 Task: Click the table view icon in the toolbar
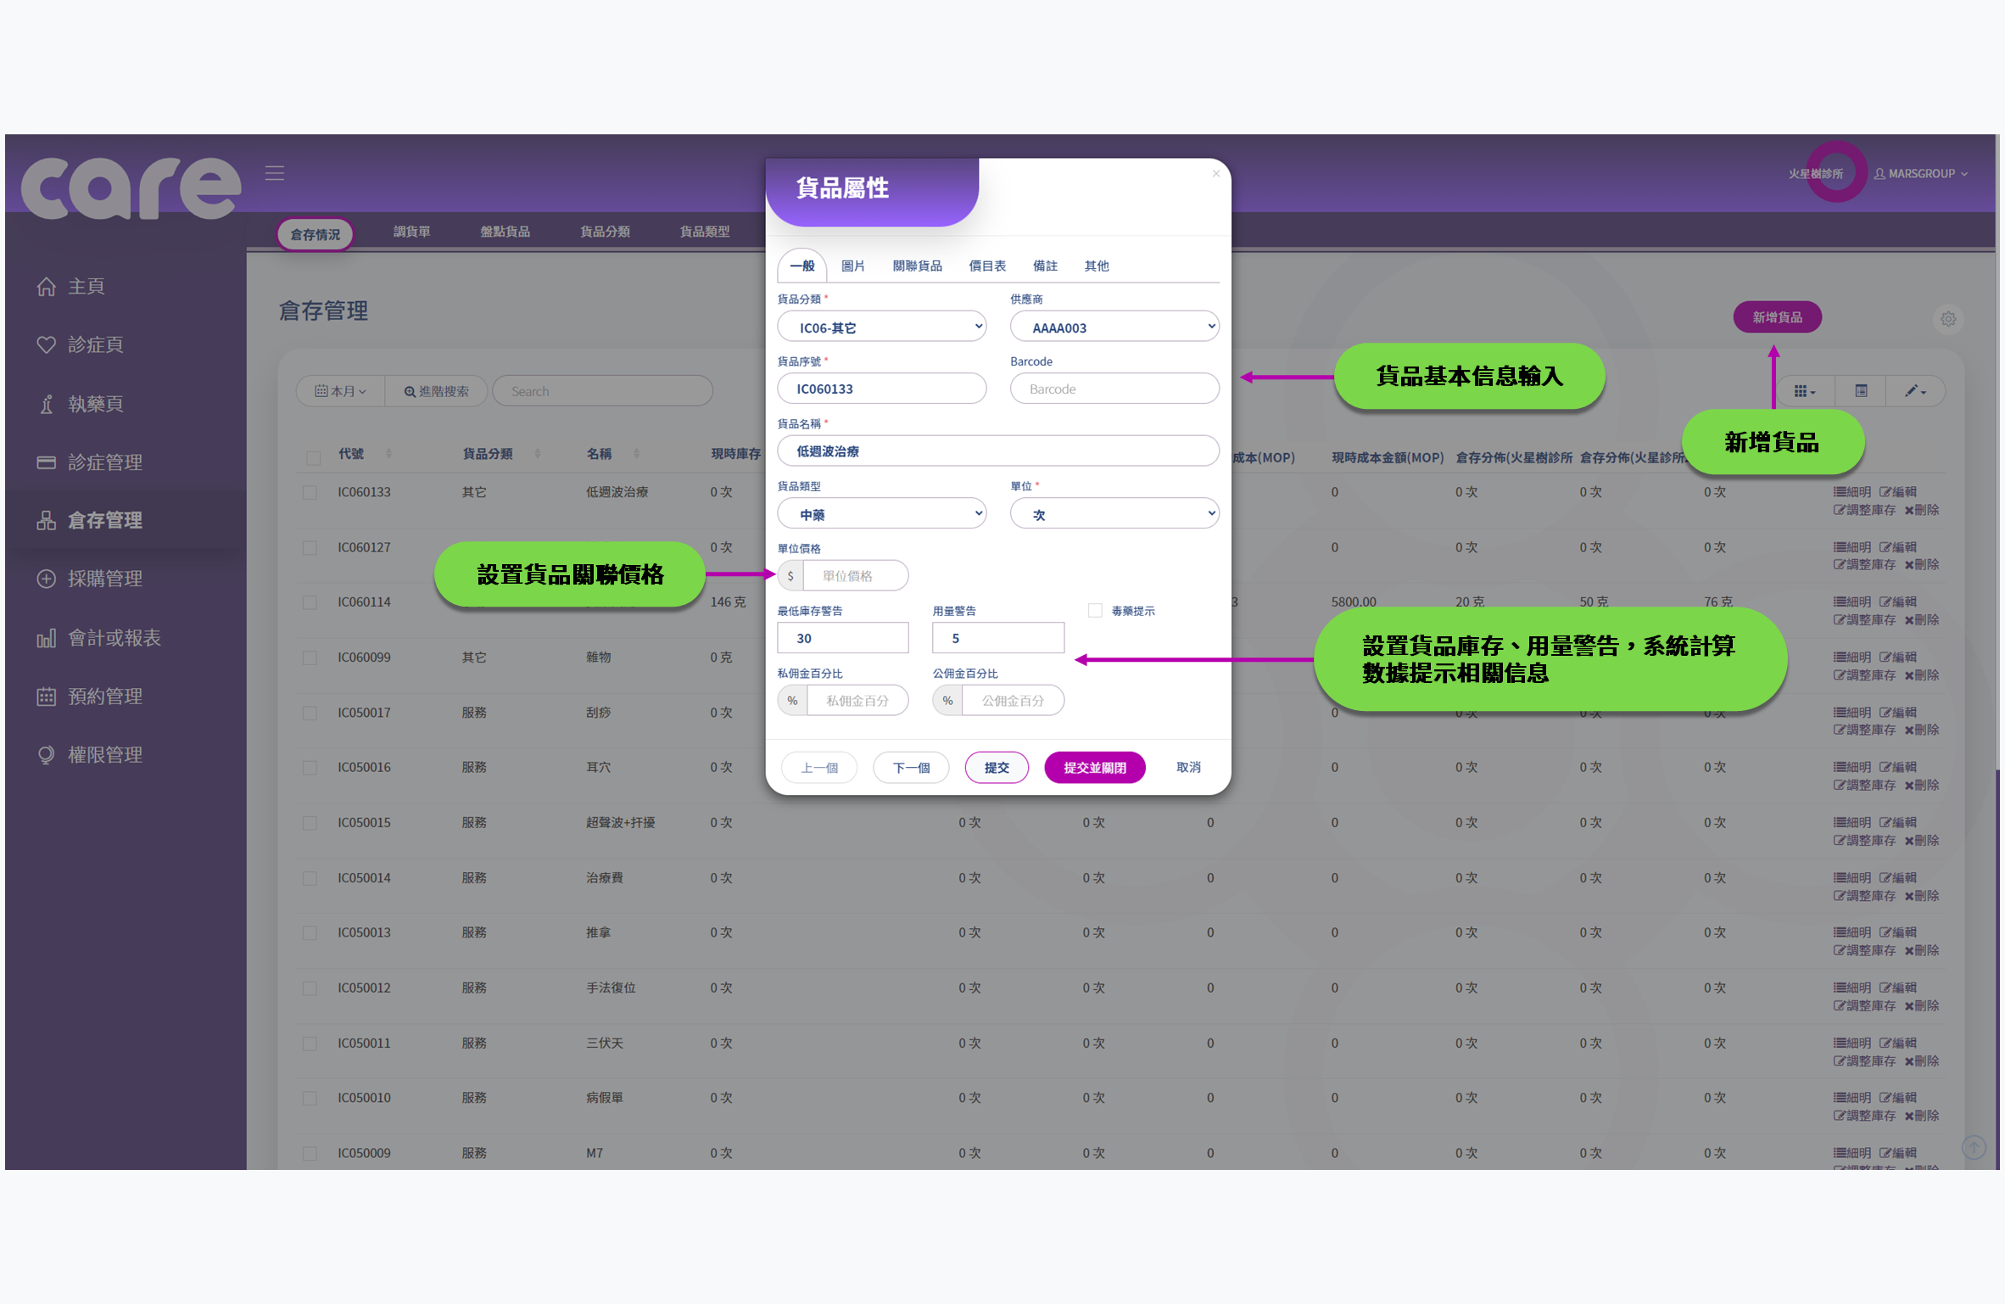(x=1861, y=390)
